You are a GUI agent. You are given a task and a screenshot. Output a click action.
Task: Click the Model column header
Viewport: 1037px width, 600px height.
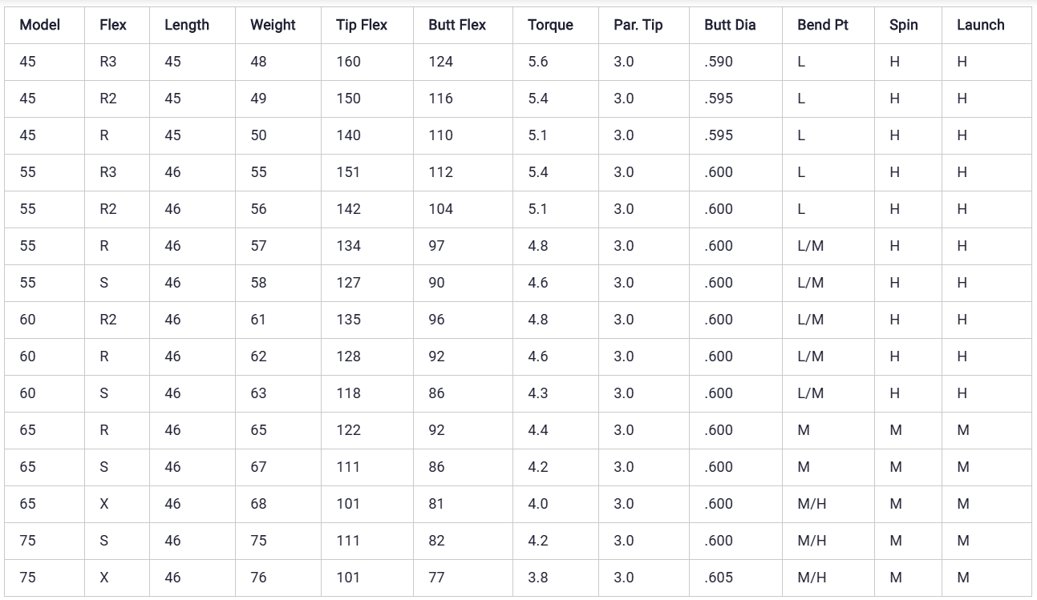click(39, 25)
